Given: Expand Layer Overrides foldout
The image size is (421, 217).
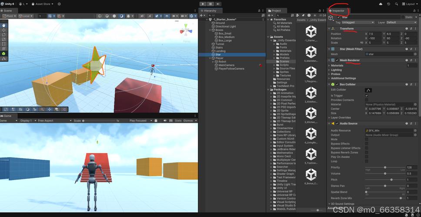Looking at the screenshot, I should tap(329, 118).
